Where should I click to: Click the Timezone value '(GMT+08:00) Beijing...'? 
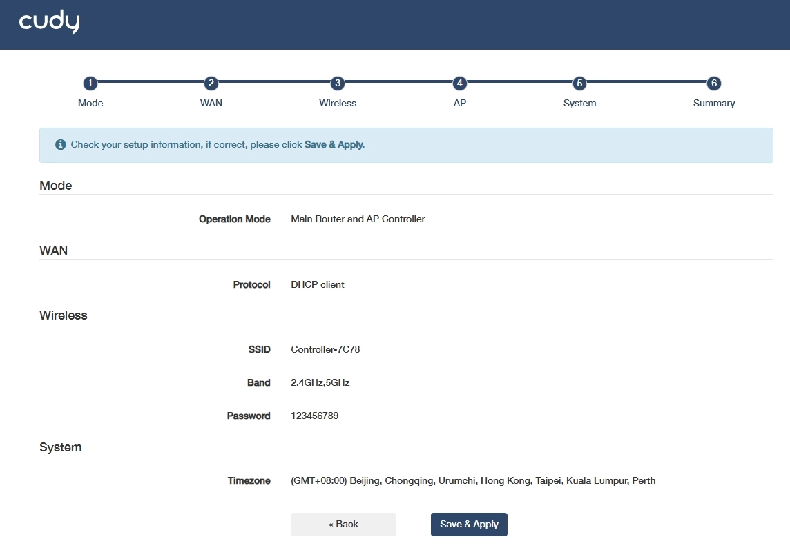473,481
